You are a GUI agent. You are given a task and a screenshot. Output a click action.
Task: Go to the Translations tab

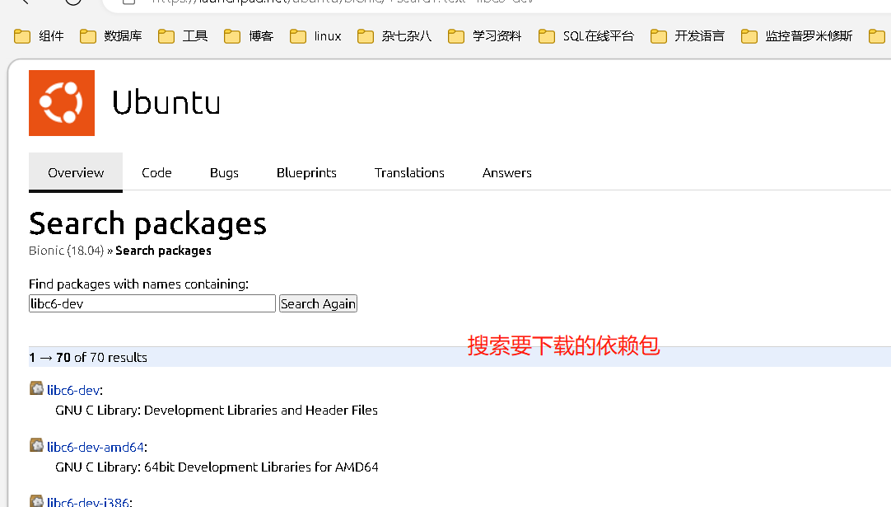pyautogui.click(x=409, y=172)
